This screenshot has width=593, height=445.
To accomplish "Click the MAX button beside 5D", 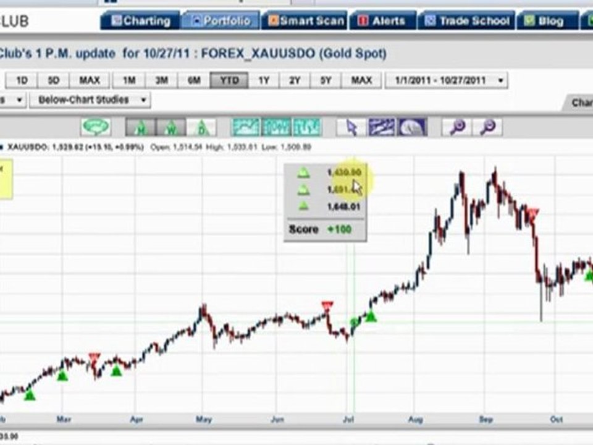I will click(89, 80).
